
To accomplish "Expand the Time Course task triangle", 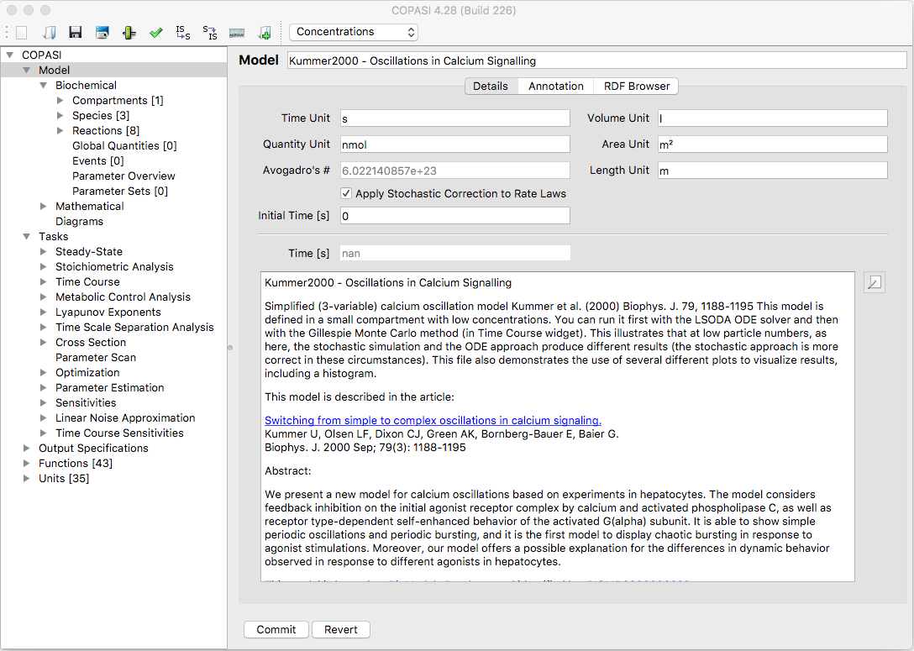I will tap(43, 282).
